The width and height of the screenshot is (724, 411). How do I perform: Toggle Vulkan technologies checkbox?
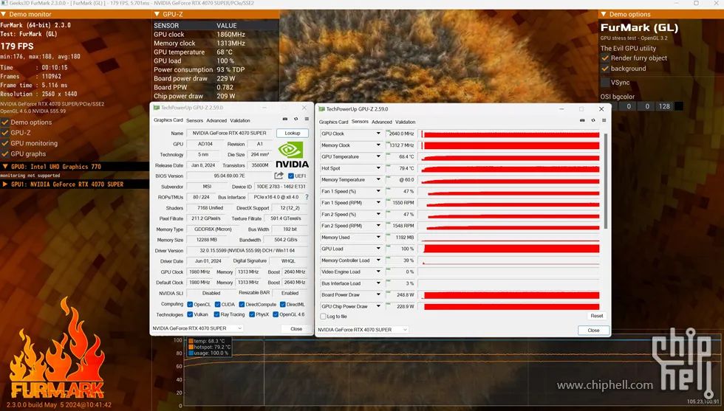point(190,314)
